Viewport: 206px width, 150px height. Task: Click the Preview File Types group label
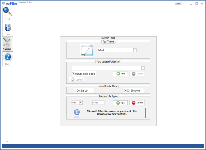[x=108, y=96]
